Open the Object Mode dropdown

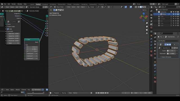(60, 7)
